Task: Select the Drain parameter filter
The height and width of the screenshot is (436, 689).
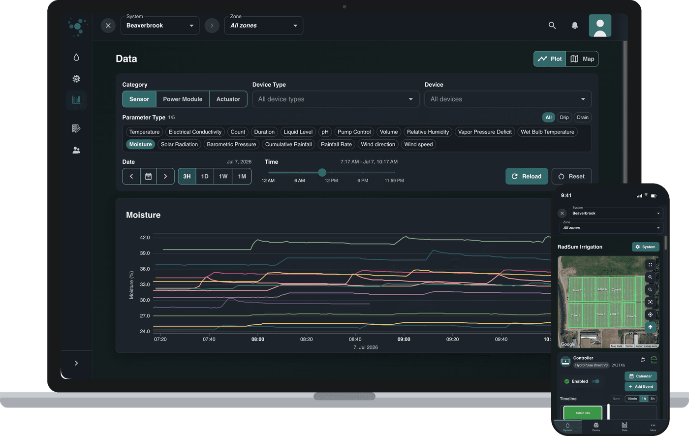Action: [583, 118]
